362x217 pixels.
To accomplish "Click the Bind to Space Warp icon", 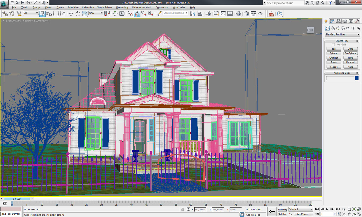I will [19, 14].
